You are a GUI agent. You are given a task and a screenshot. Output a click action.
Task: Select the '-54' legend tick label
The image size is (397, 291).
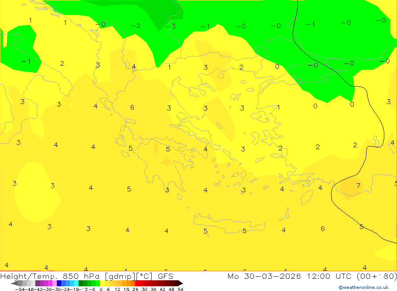pos(20,289)
